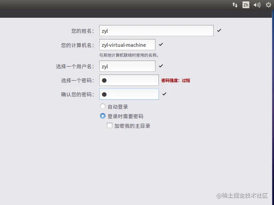Open the network connections indicator
Image resolution: width=274 pixels, height=205 pixels.
click(235, 5)
